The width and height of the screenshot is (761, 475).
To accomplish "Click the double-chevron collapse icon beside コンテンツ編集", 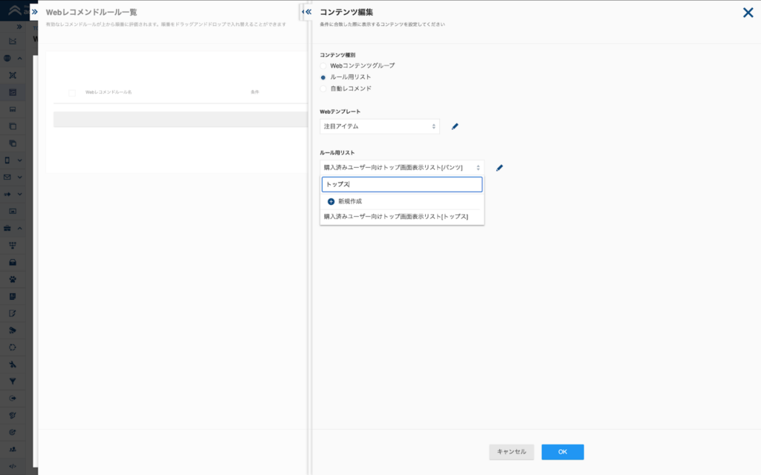I will coord(307,12).
